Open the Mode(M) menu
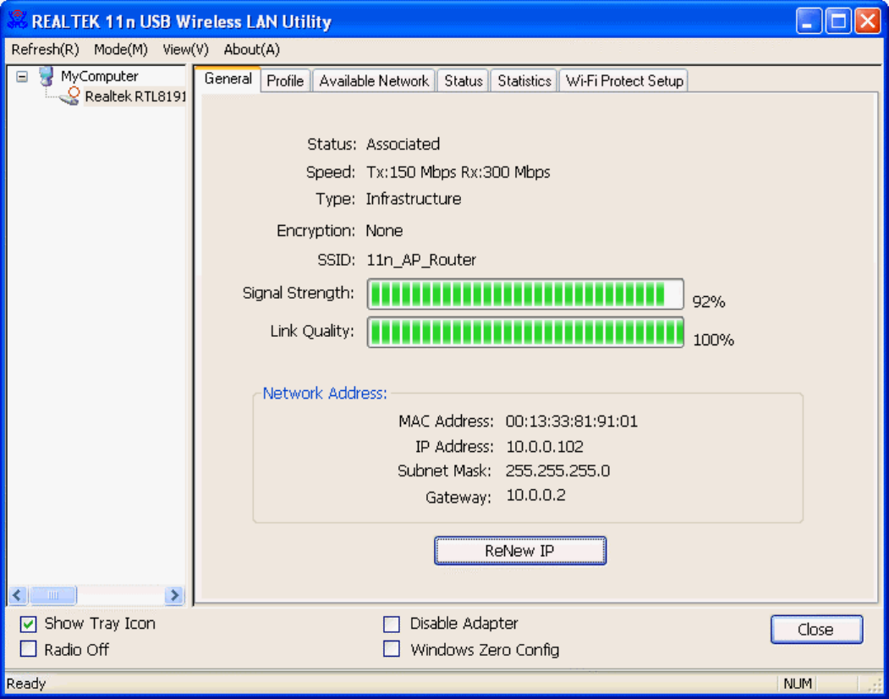This screenshot has width=889, height=699. pos(121,50)
